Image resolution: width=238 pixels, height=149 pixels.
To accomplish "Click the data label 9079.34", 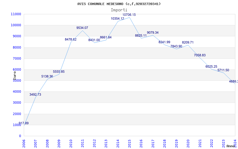I will 153,32.
